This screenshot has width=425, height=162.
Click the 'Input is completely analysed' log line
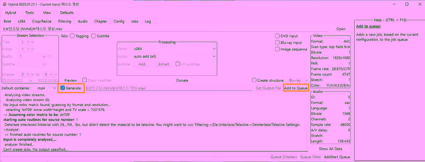(30, 139)
